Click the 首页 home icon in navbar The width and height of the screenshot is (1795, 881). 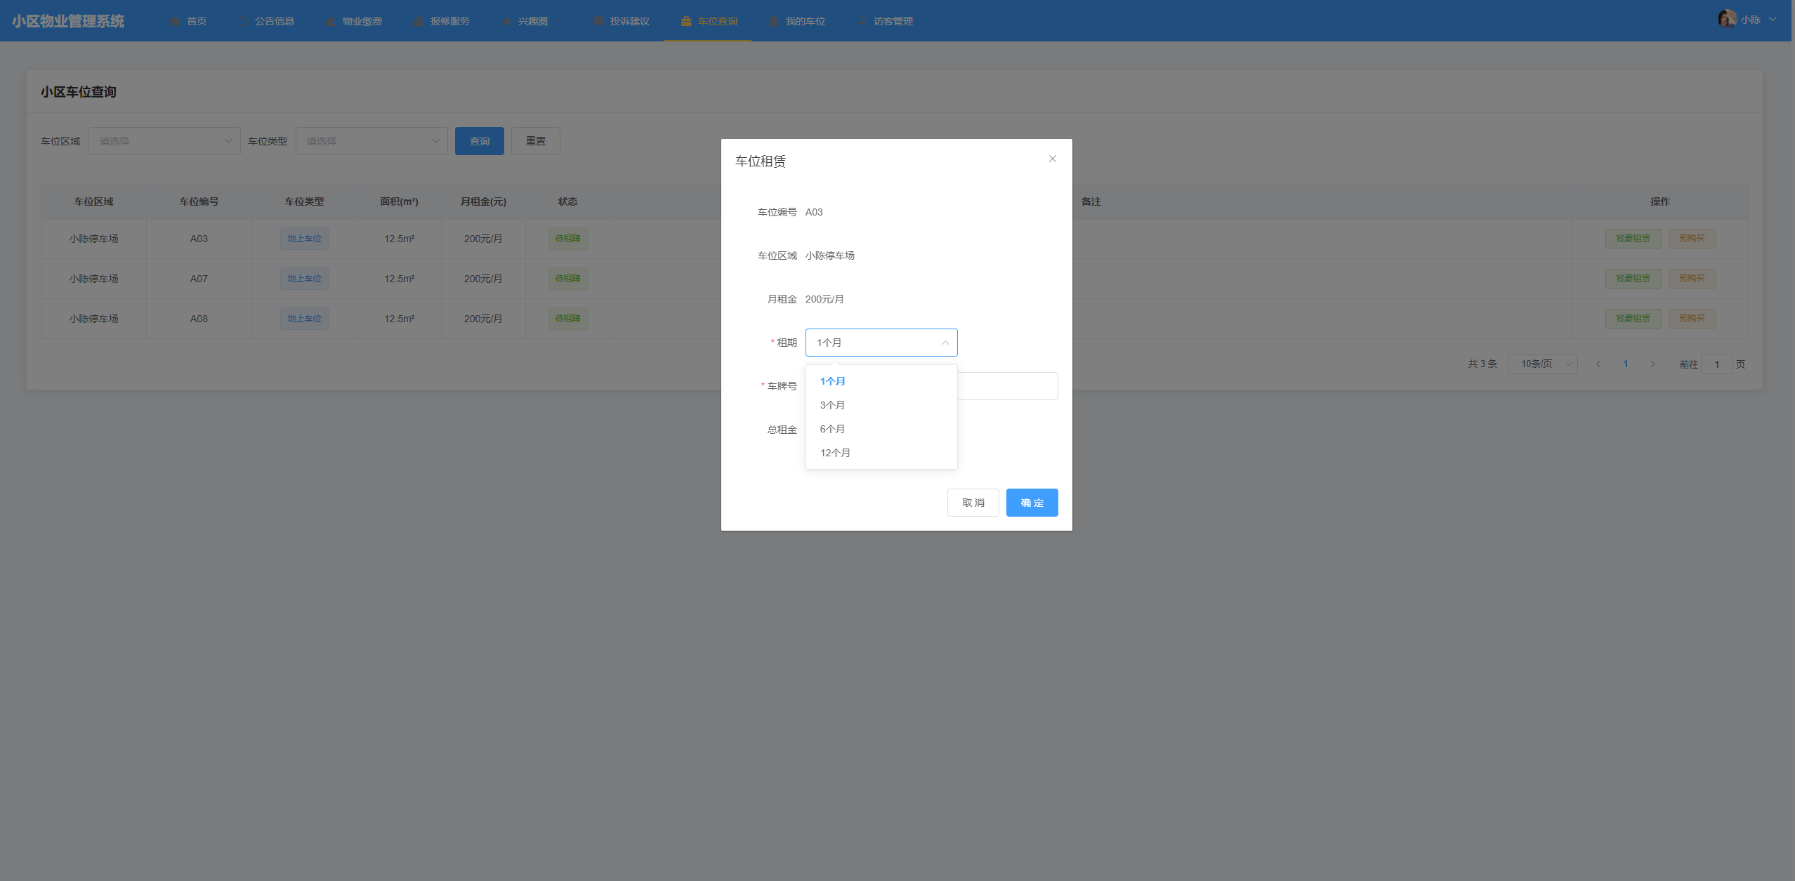tap(175, 22)
